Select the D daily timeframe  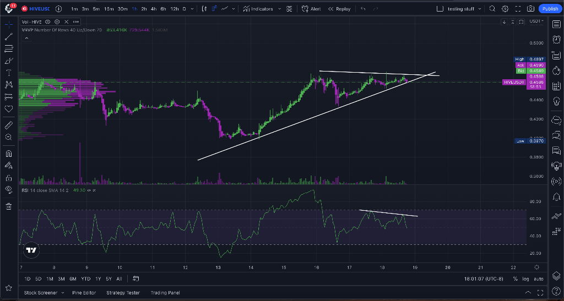click(184, 9)
